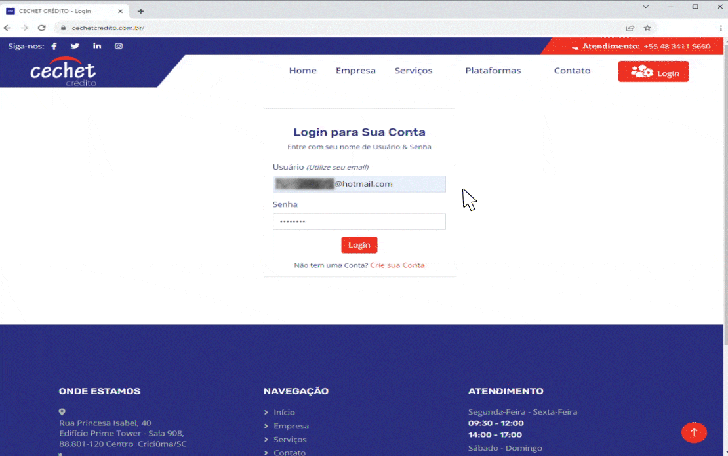Open the Facebook social icon

(x=54, y=47)
